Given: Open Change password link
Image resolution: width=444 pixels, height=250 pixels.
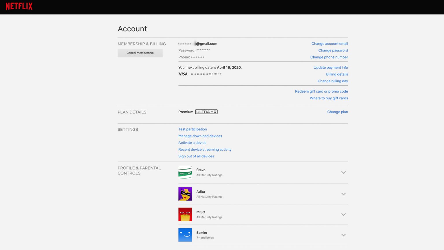Looking at the screenshot, I should (x=333, y=50).
